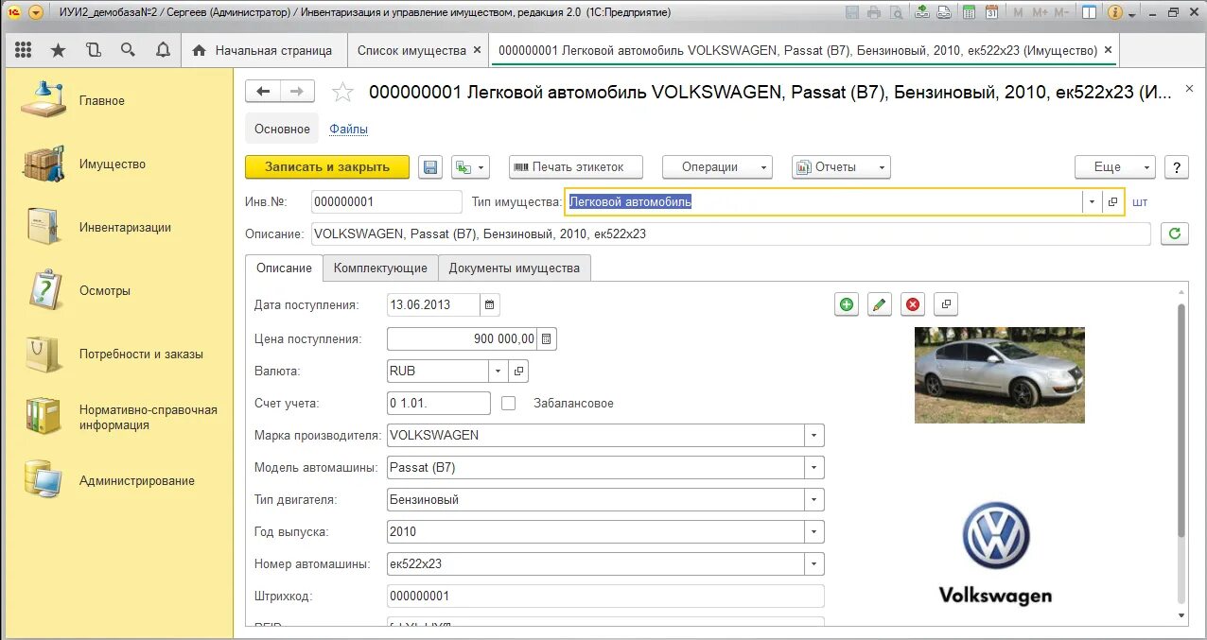1207x640 pixels.
Task: Open Нормативно-справочная информация in sidebar
Action: [x=149, y=418]
